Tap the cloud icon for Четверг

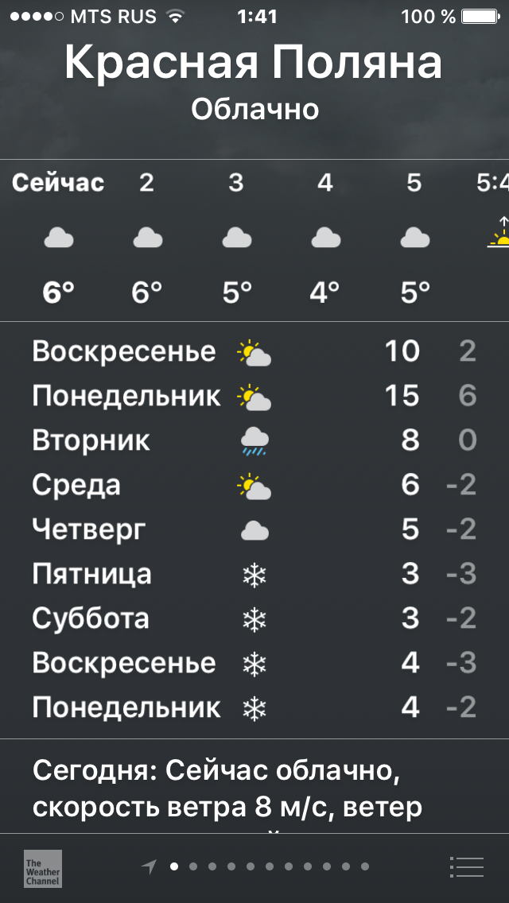click(x=254, y=530)
